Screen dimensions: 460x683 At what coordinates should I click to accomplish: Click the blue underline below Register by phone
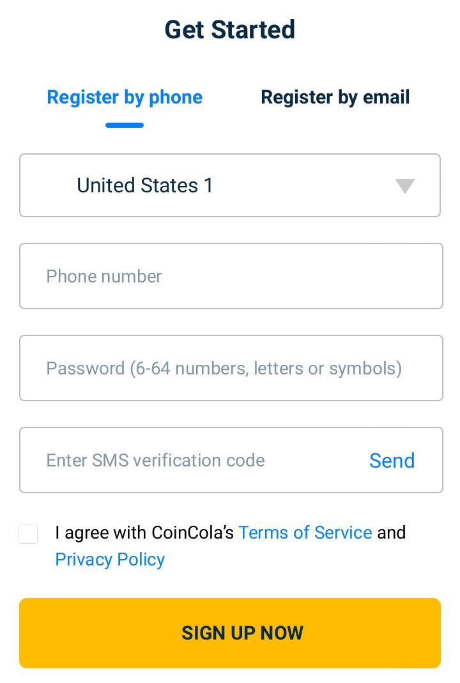click(125, 125)
